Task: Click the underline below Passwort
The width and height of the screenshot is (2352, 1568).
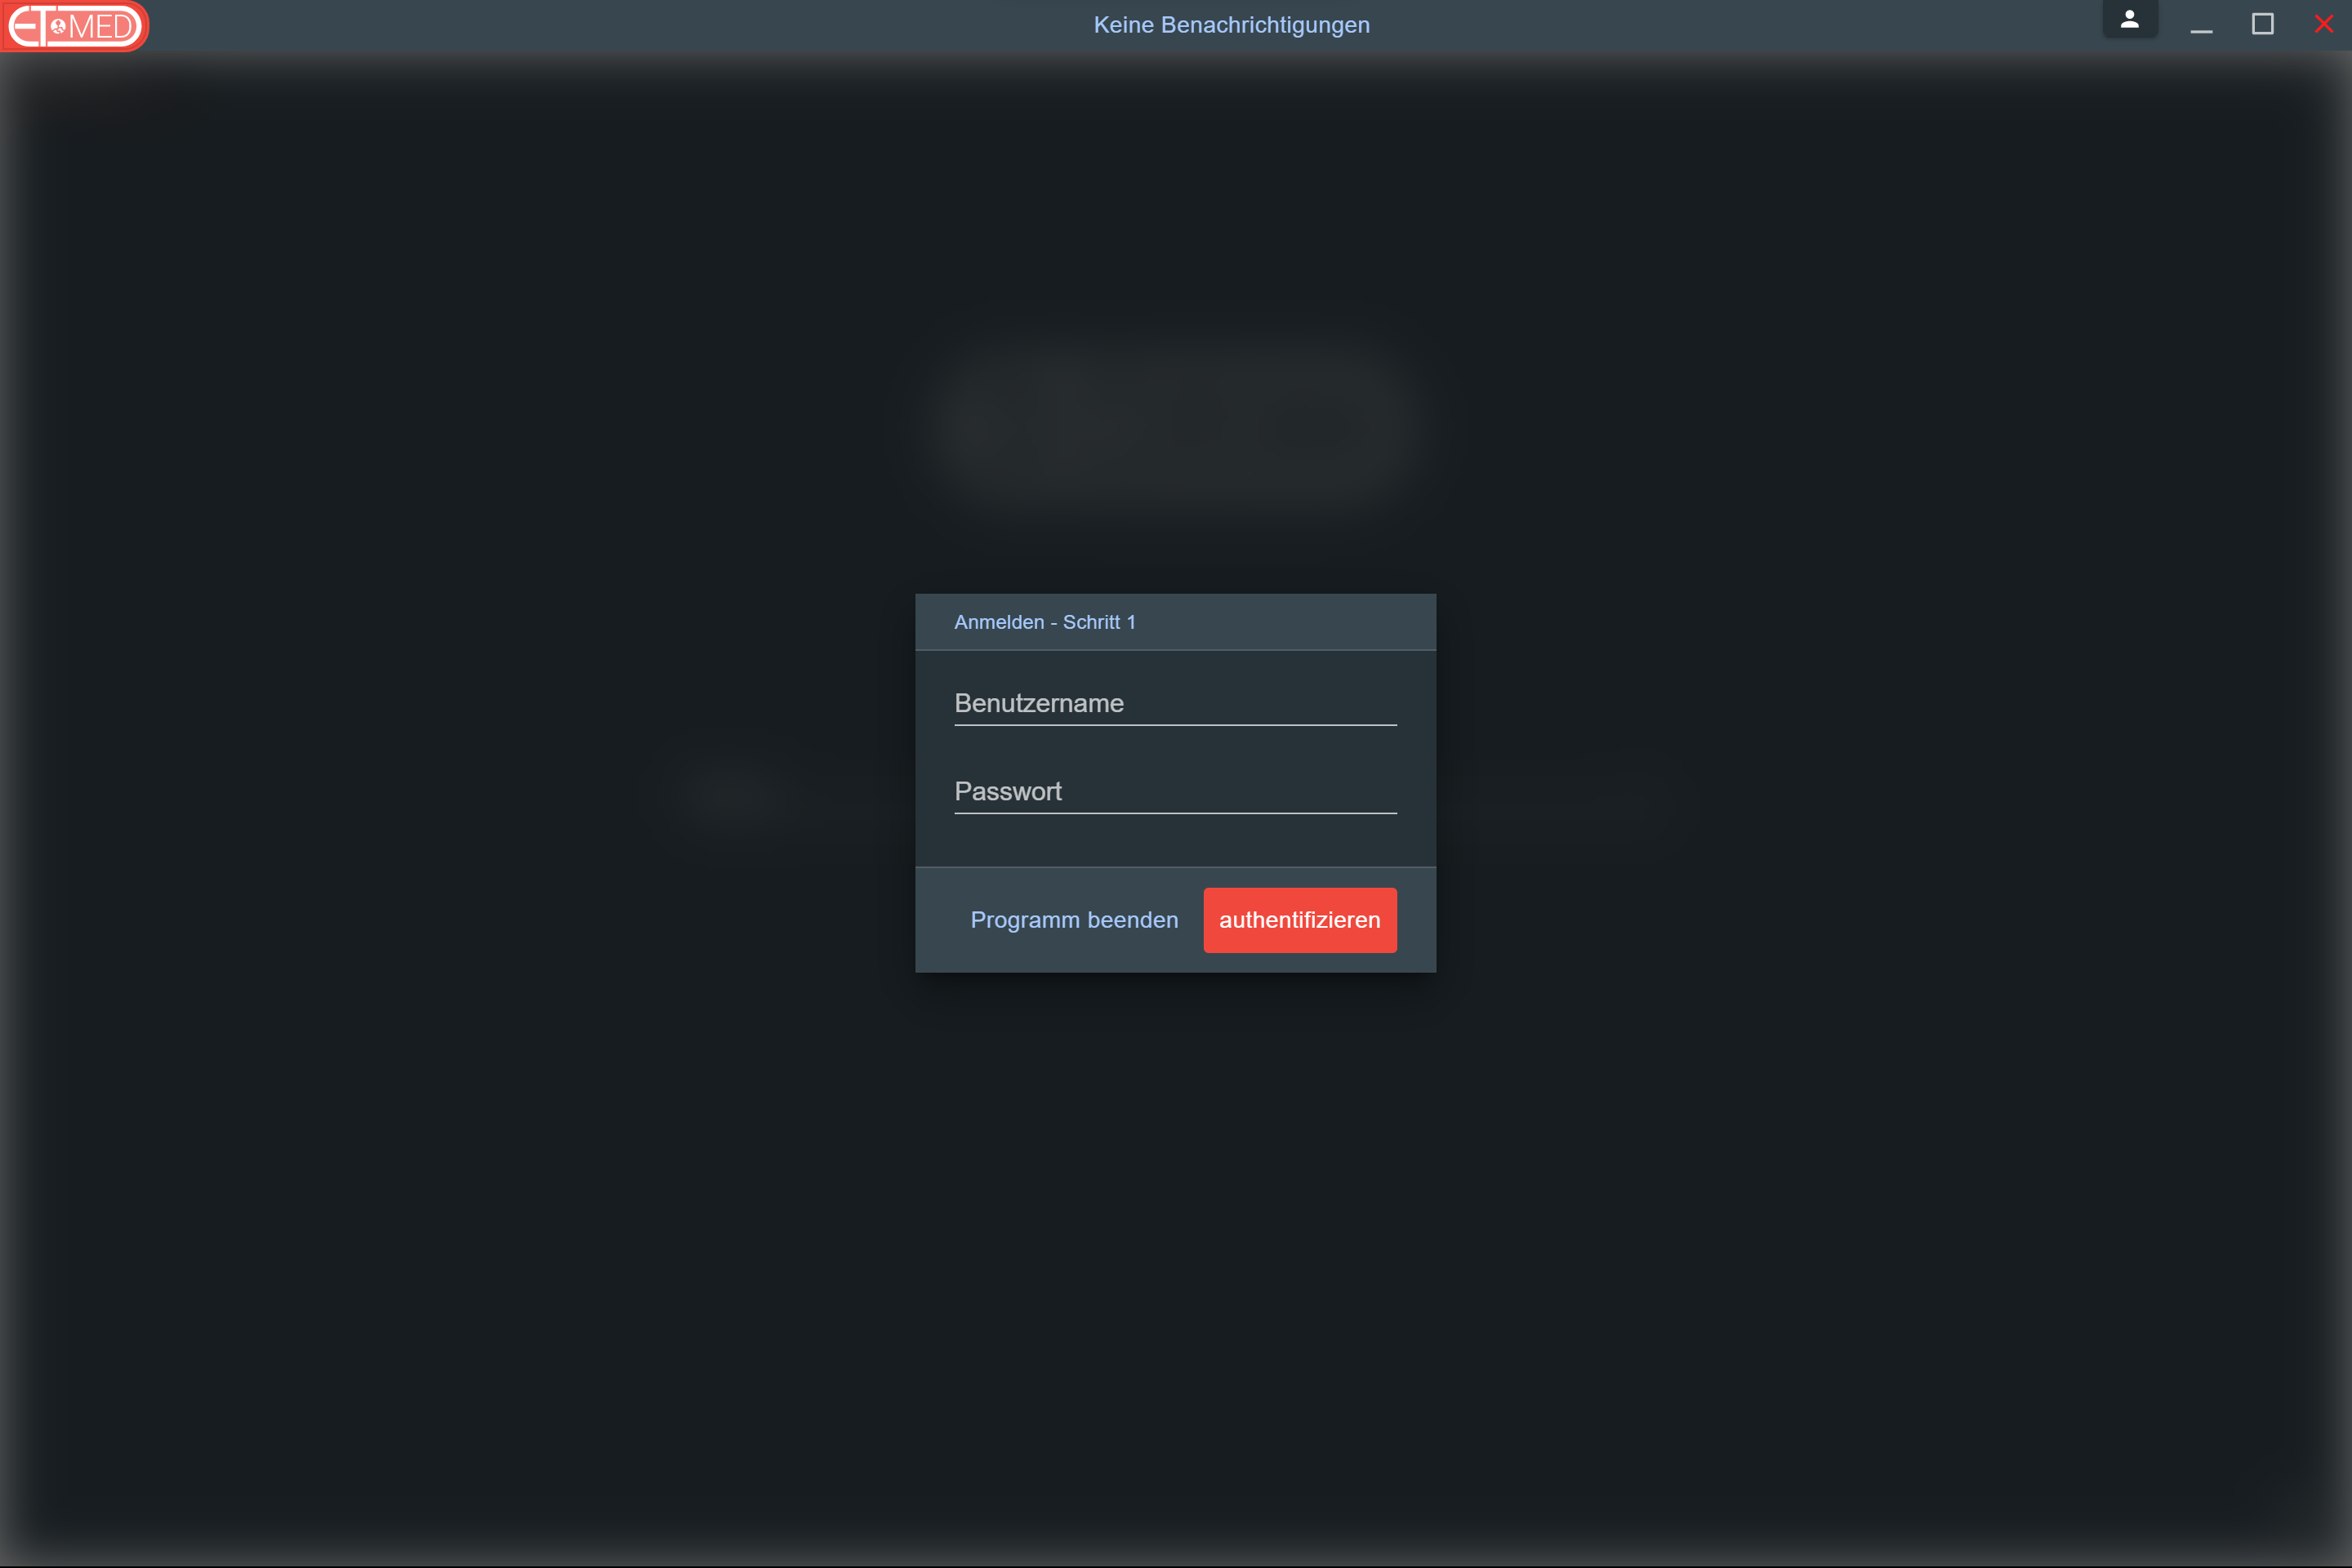Action: 1175,813
